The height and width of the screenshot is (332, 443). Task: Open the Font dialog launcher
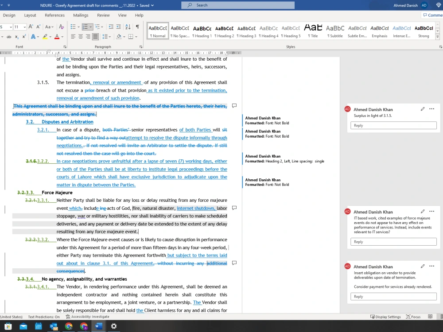(65, 46)
